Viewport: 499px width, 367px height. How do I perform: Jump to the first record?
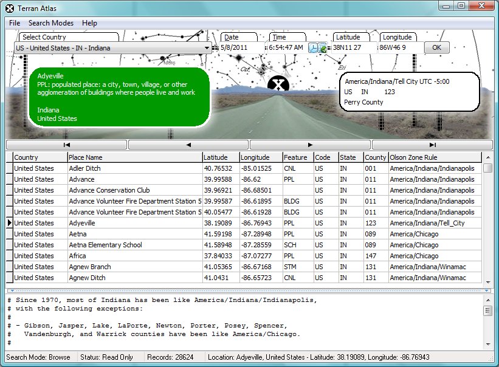pyautogui.click(x=66, y=145)
